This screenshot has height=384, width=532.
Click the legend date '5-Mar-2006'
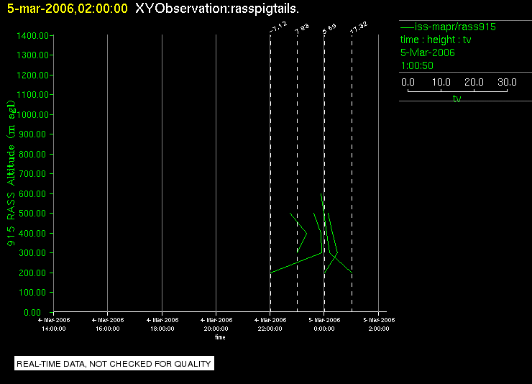pos(428,52)
